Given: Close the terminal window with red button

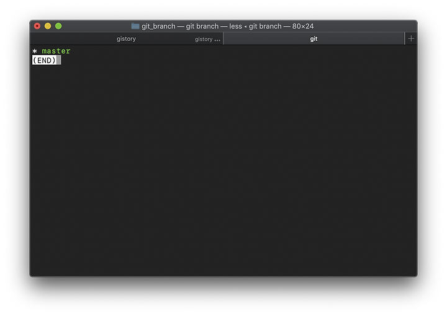Looking at the screenshot, I should [x=37, y=26].
